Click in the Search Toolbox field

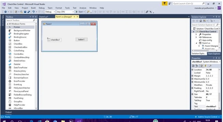point(19,20)
